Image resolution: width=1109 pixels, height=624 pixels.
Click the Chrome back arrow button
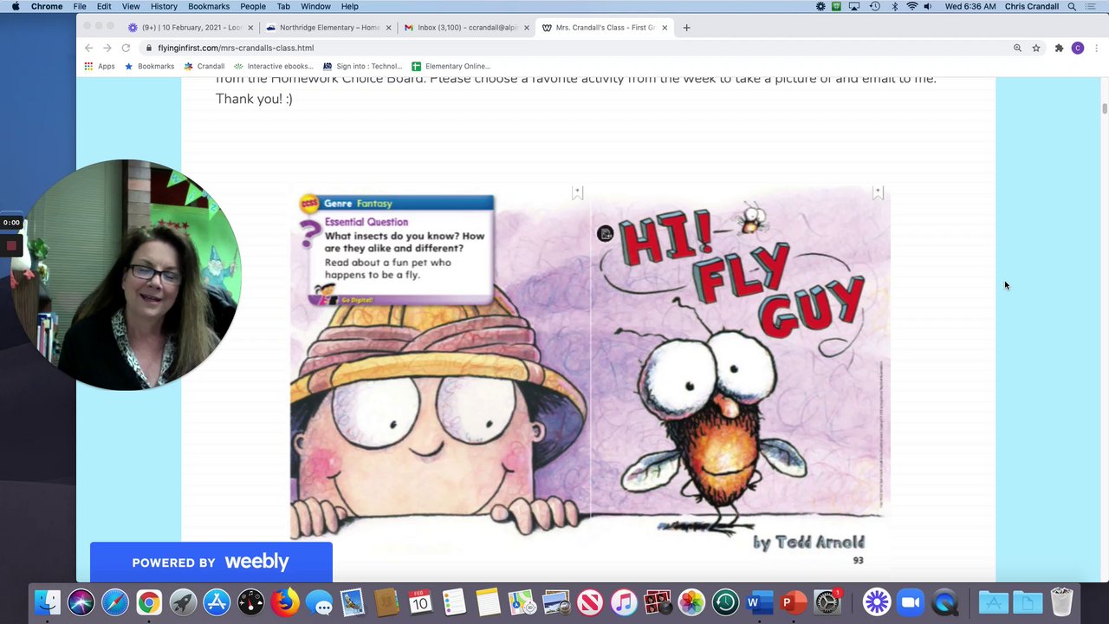(x=88, y=48)
